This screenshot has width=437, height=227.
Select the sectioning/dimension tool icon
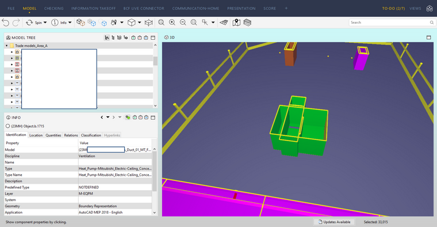coord(205,22)
